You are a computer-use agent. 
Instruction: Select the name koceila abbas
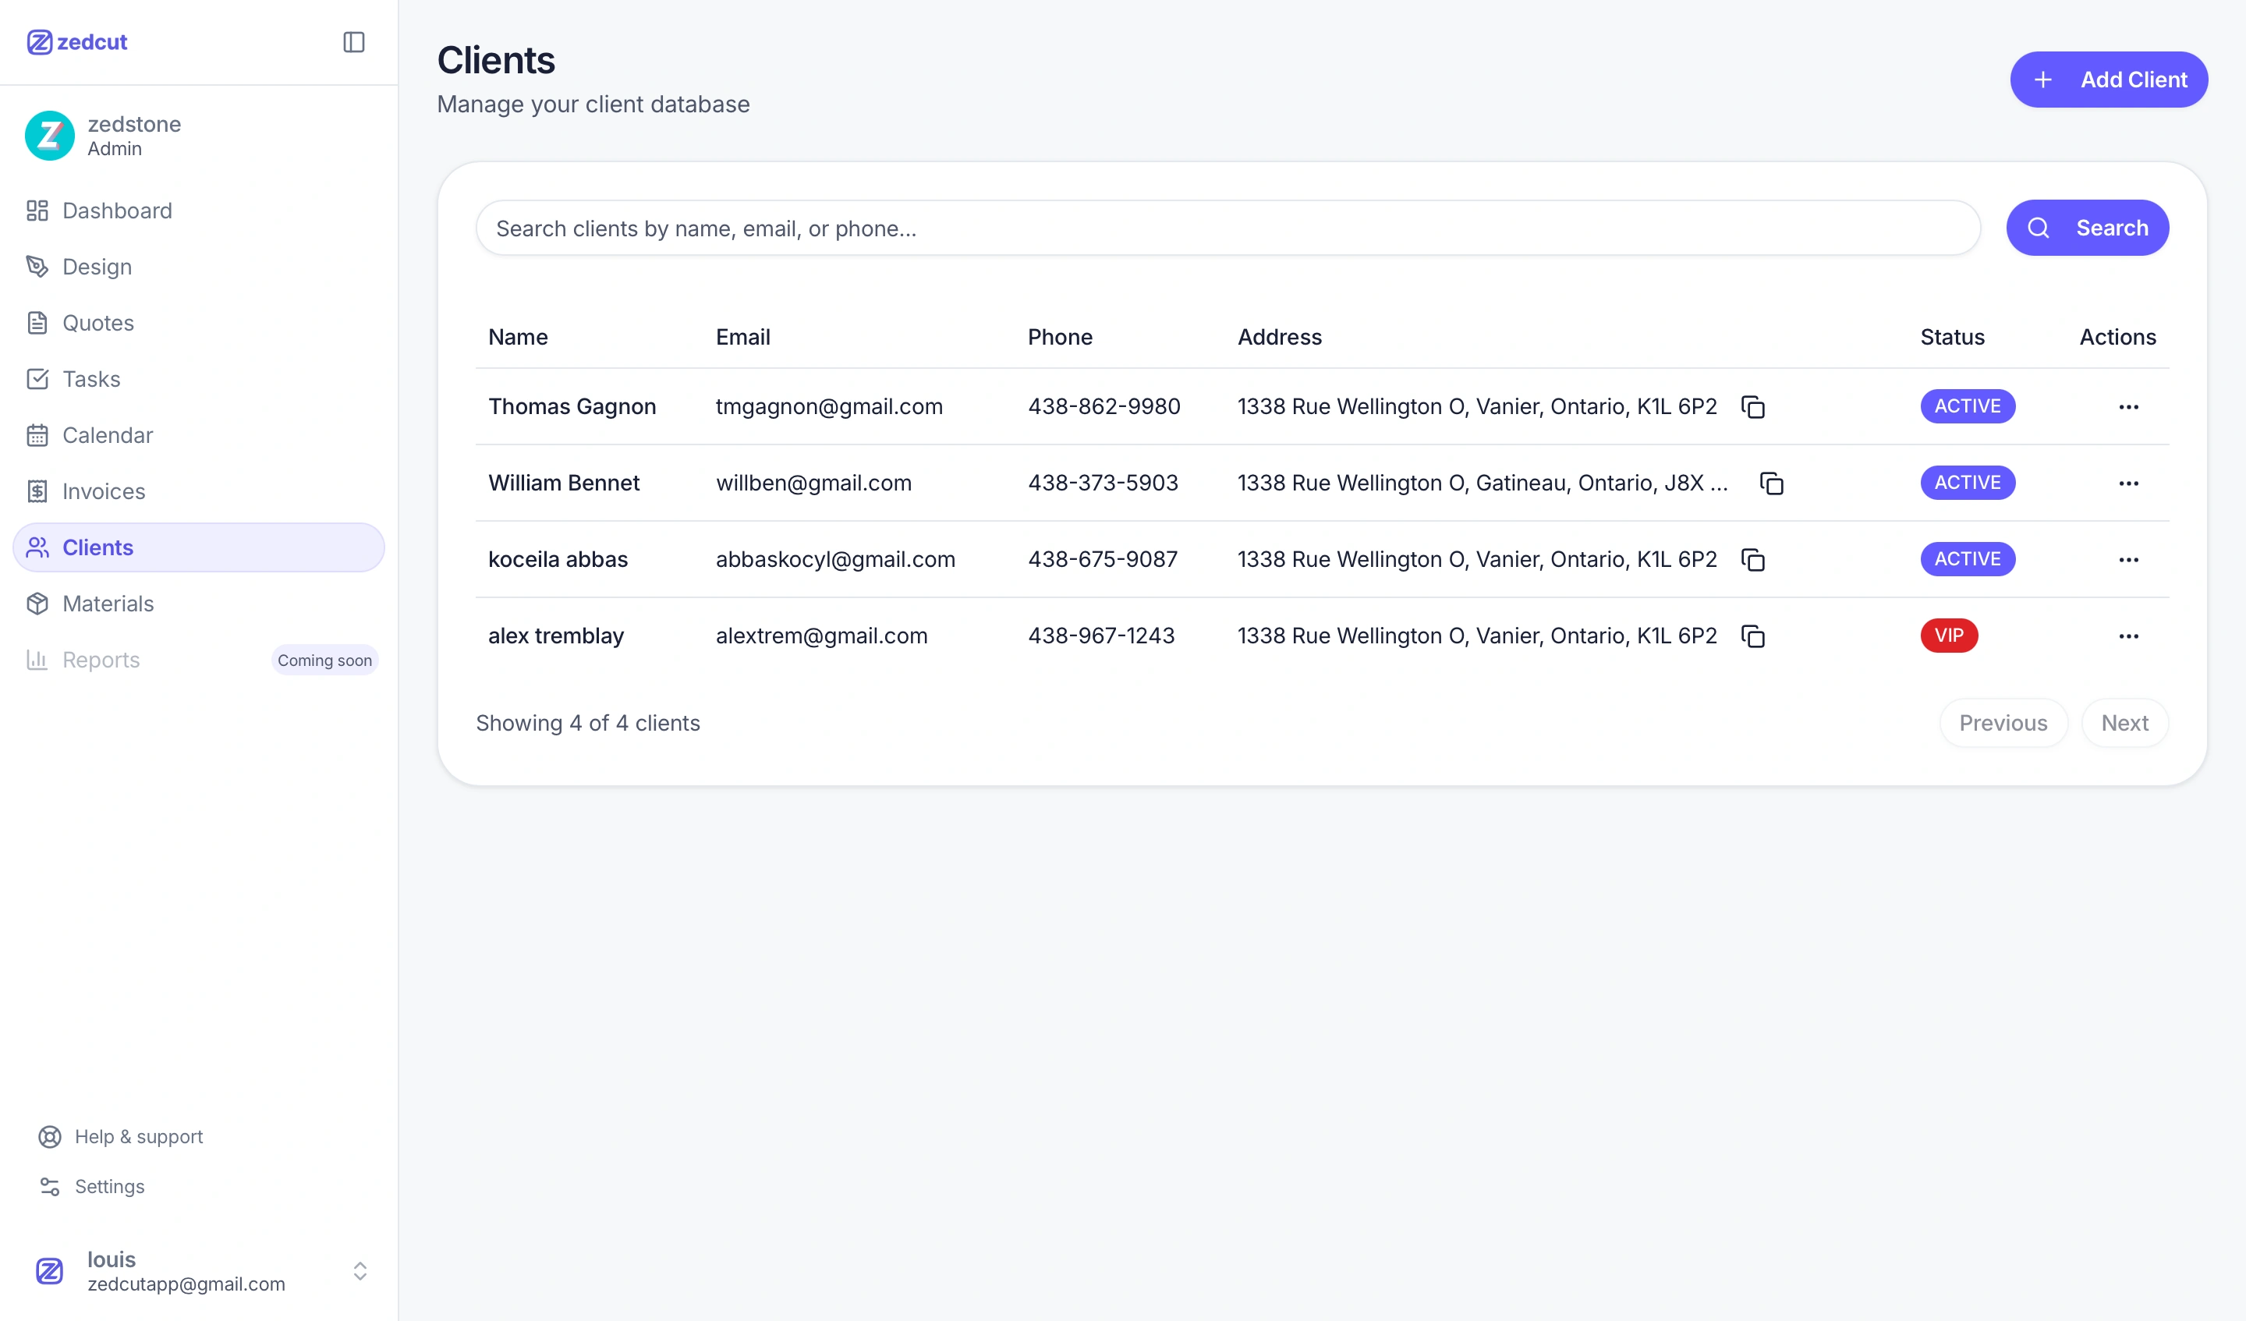(558, 559)
